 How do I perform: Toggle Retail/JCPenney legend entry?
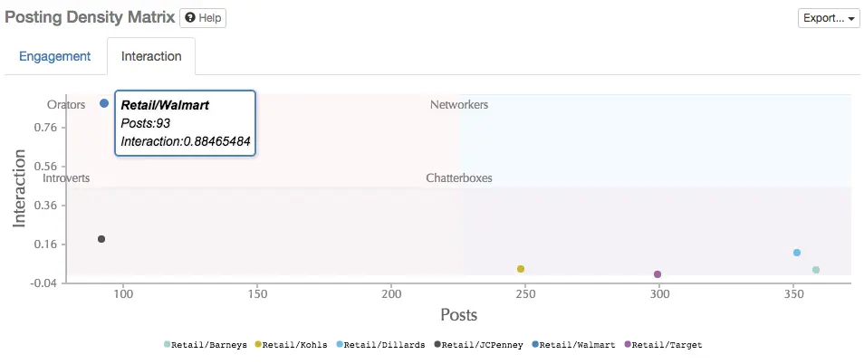tap(479, 345)
